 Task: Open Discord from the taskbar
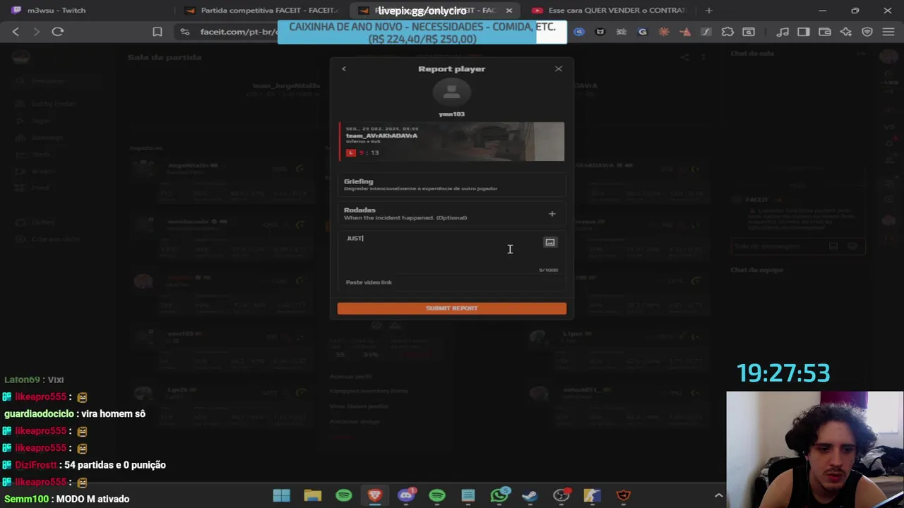point(406,495)
